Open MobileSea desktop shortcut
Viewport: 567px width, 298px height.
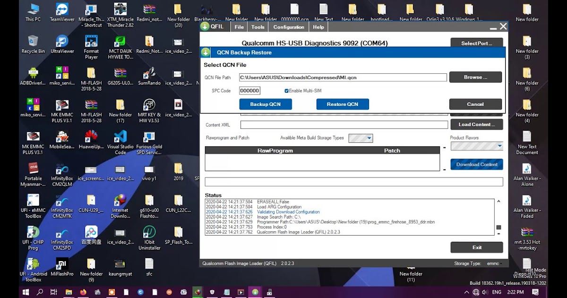click(x=62, y=140)
